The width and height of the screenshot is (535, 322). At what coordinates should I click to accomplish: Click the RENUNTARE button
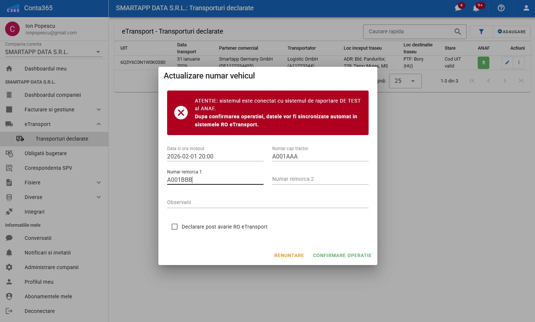pyautogui.click(x=289, y=256)
